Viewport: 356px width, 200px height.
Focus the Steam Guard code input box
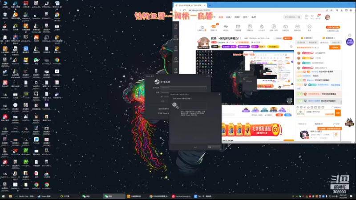click(194, 106)
